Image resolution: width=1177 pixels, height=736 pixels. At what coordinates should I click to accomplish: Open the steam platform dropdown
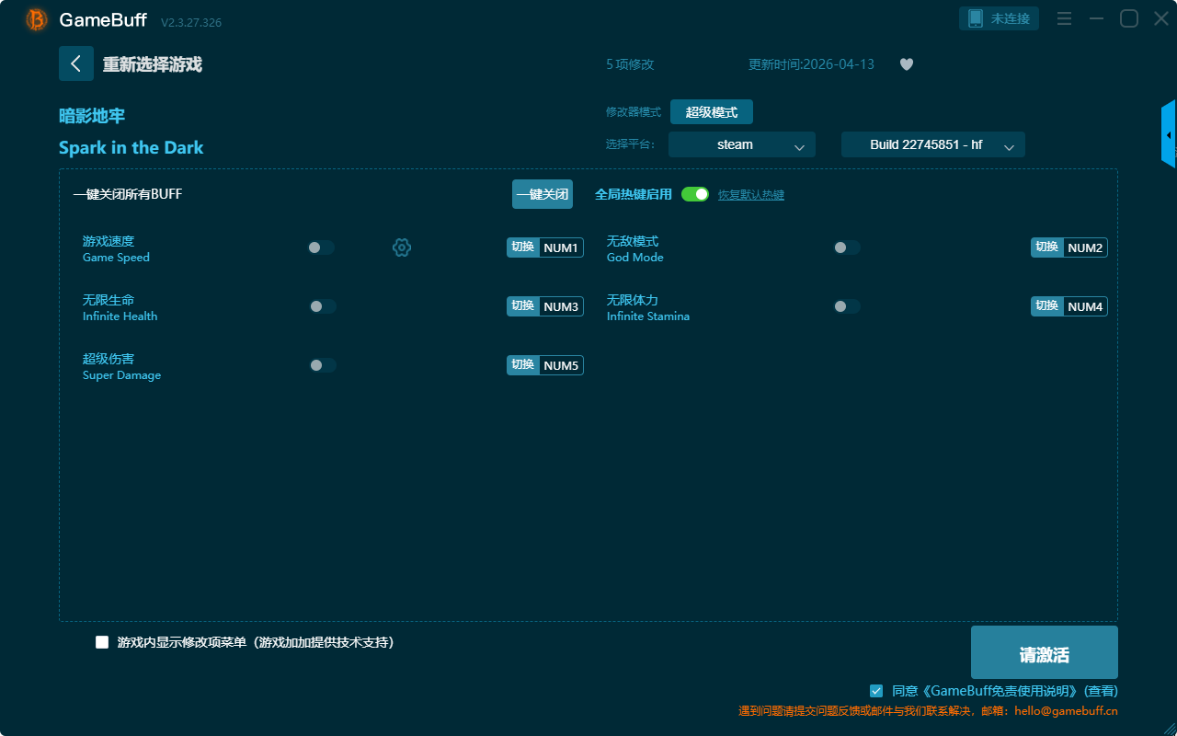[741, 144]
